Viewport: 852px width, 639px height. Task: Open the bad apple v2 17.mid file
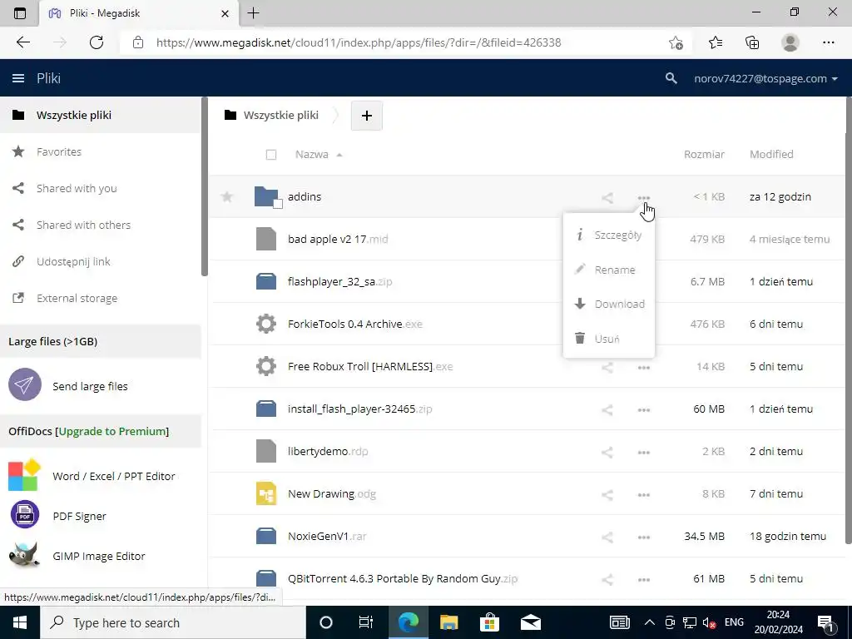(338, 239)
